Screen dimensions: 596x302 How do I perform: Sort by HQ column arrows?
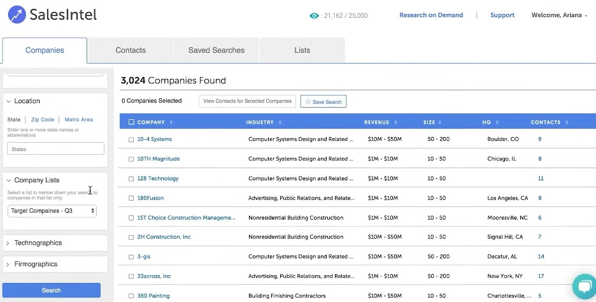[x=497, y=122]
